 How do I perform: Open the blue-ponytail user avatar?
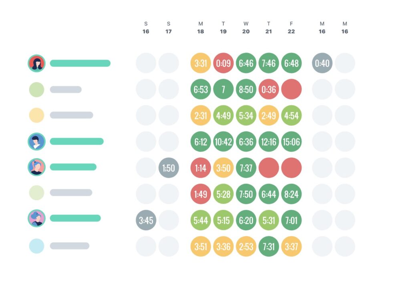click(37, 167)
